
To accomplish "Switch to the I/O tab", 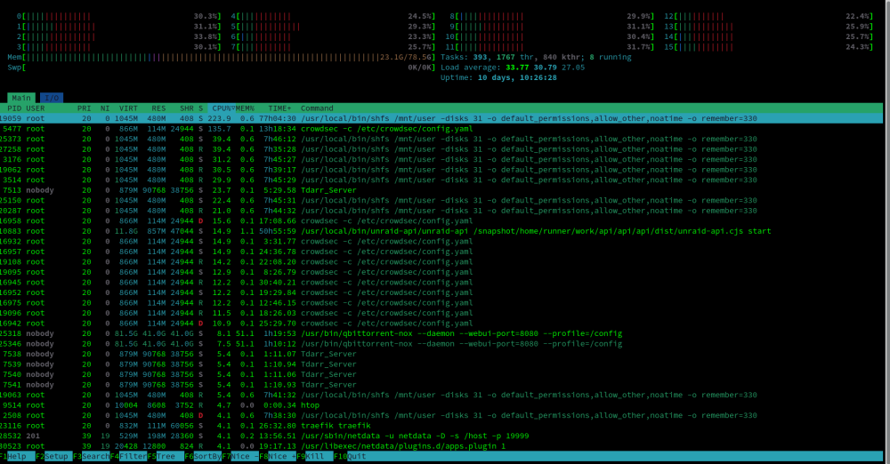I will (52, 98).
